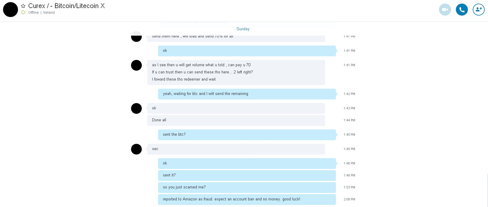488x207 pixels.
Task: Click the green offline status circle
Action: pos(23,12)
